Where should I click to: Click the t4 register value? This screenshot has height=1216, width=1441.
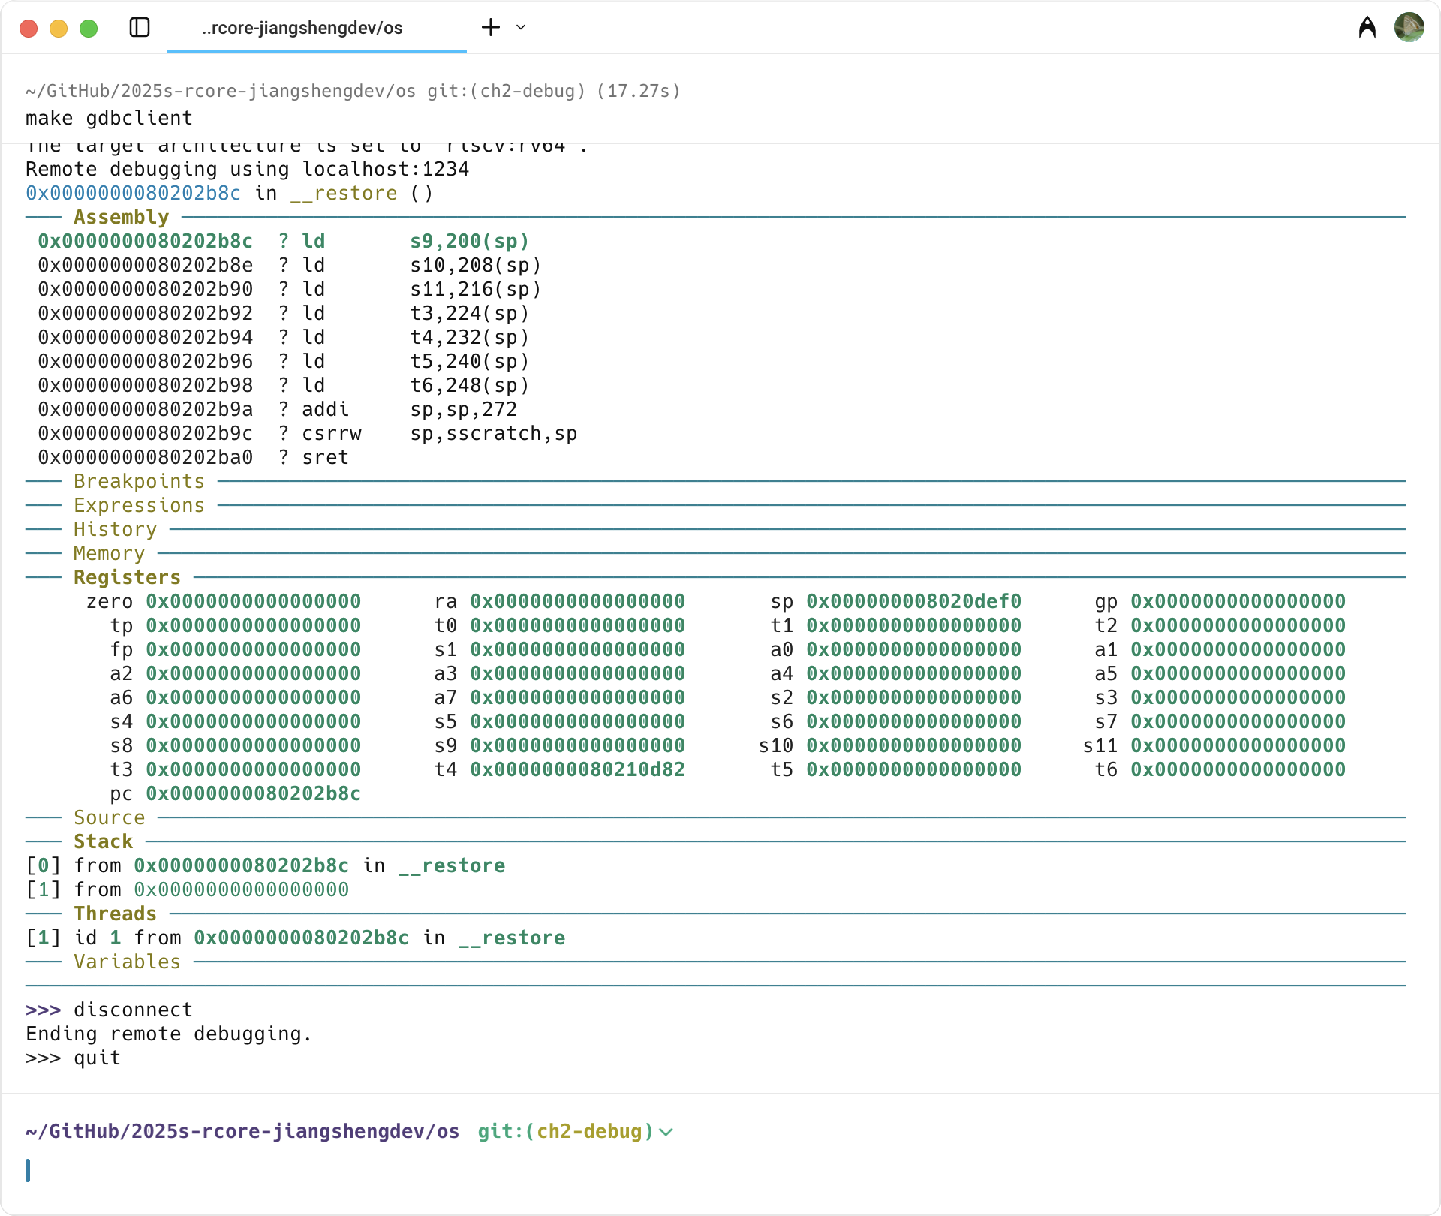(x=577, y=769)
